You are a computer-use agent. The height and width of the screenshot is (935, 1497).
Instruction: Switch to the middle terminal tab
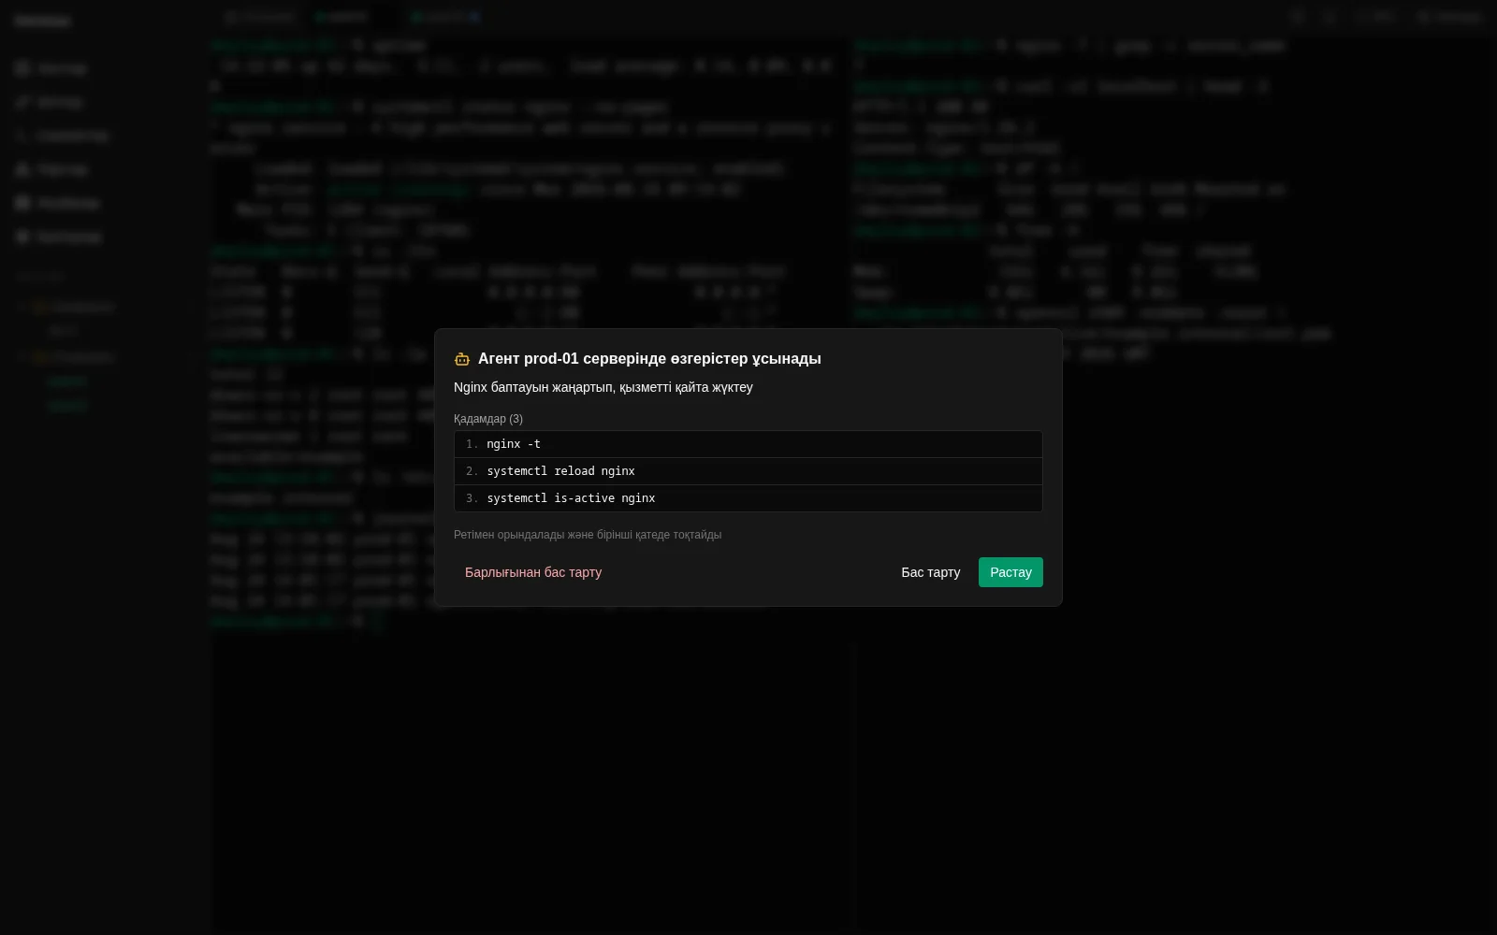click(342, 17)
